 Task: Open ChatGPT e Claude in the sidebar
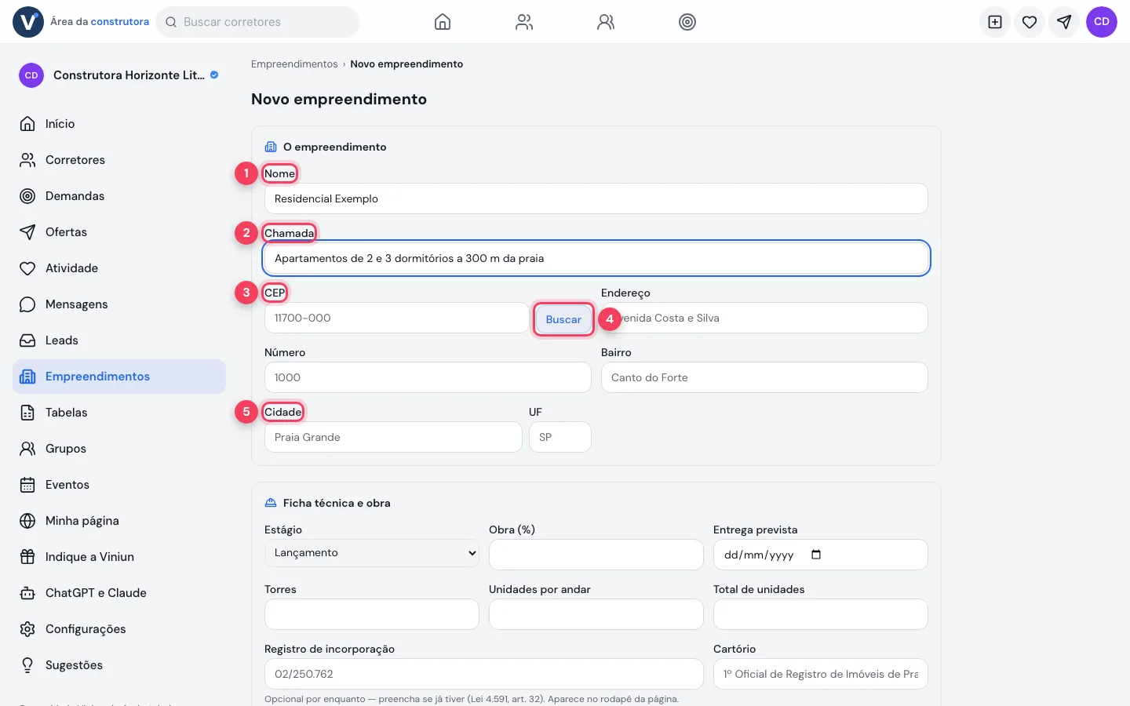click(x=119, y=593)
